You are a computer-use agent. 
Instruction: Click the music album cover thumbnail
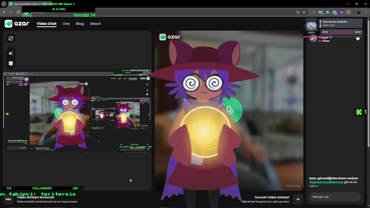click(x=312, y=27)
